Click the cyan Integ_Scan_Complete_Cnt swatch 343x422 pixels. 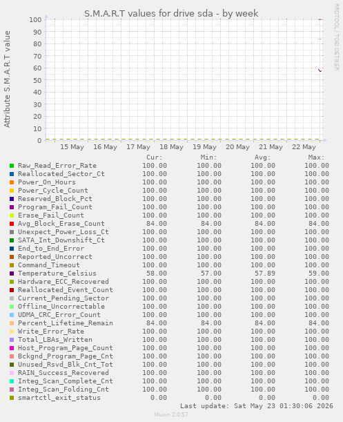coord(12,381)
